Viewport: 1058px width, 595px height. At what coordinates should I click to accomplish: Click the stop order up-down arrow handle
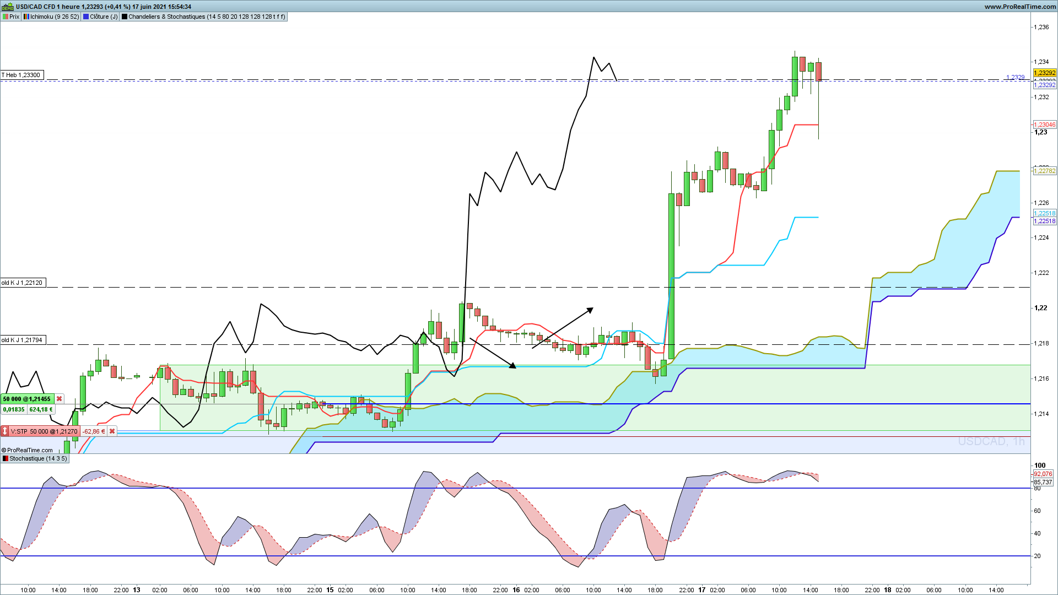4,431
